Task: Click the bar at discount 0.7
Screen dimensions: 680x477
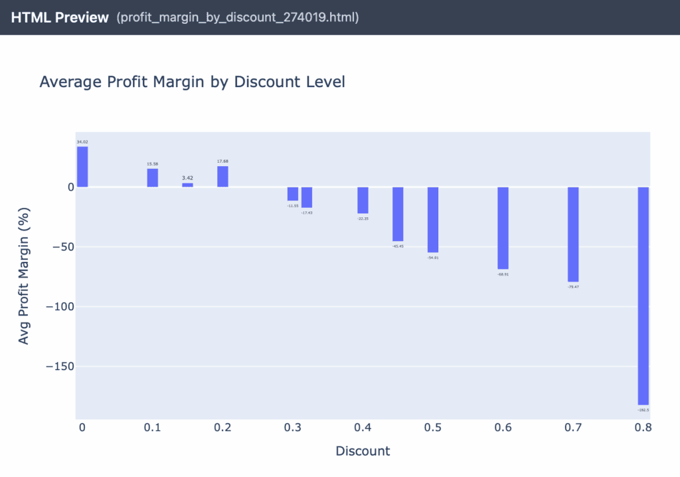Action: [x=573, y=235]
